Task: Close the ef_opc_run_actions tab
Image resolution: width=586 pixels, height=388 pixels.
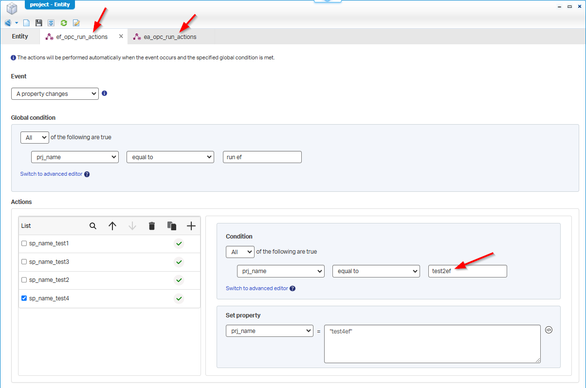Action: click(121, 37)
